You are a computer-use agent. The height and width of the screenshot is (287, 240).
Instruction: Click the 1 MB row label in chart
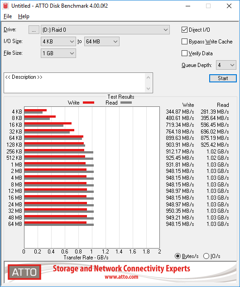(16, 164)
